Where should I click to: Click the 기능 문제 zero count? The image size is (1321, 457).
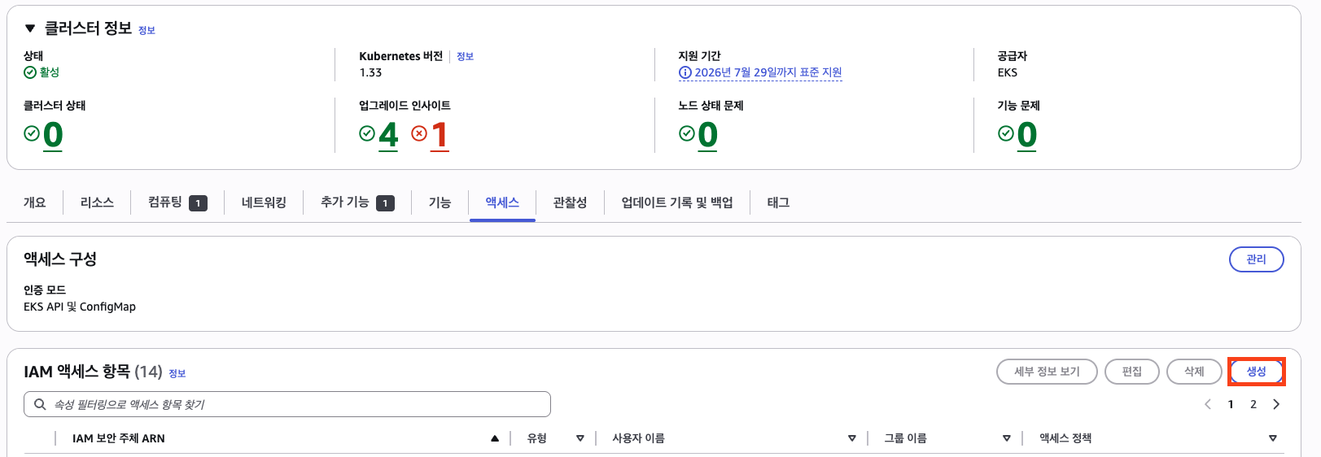(x=1026, y=135)
